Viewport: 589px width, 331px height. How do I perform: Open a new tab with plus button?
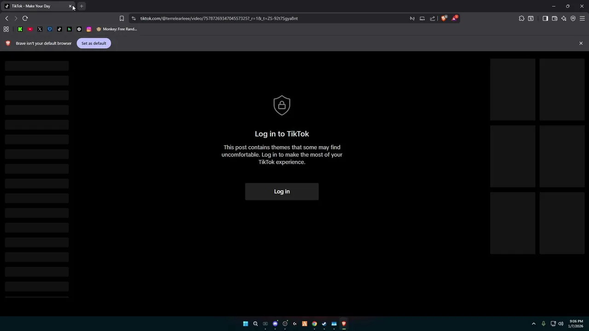coord(81,6)
